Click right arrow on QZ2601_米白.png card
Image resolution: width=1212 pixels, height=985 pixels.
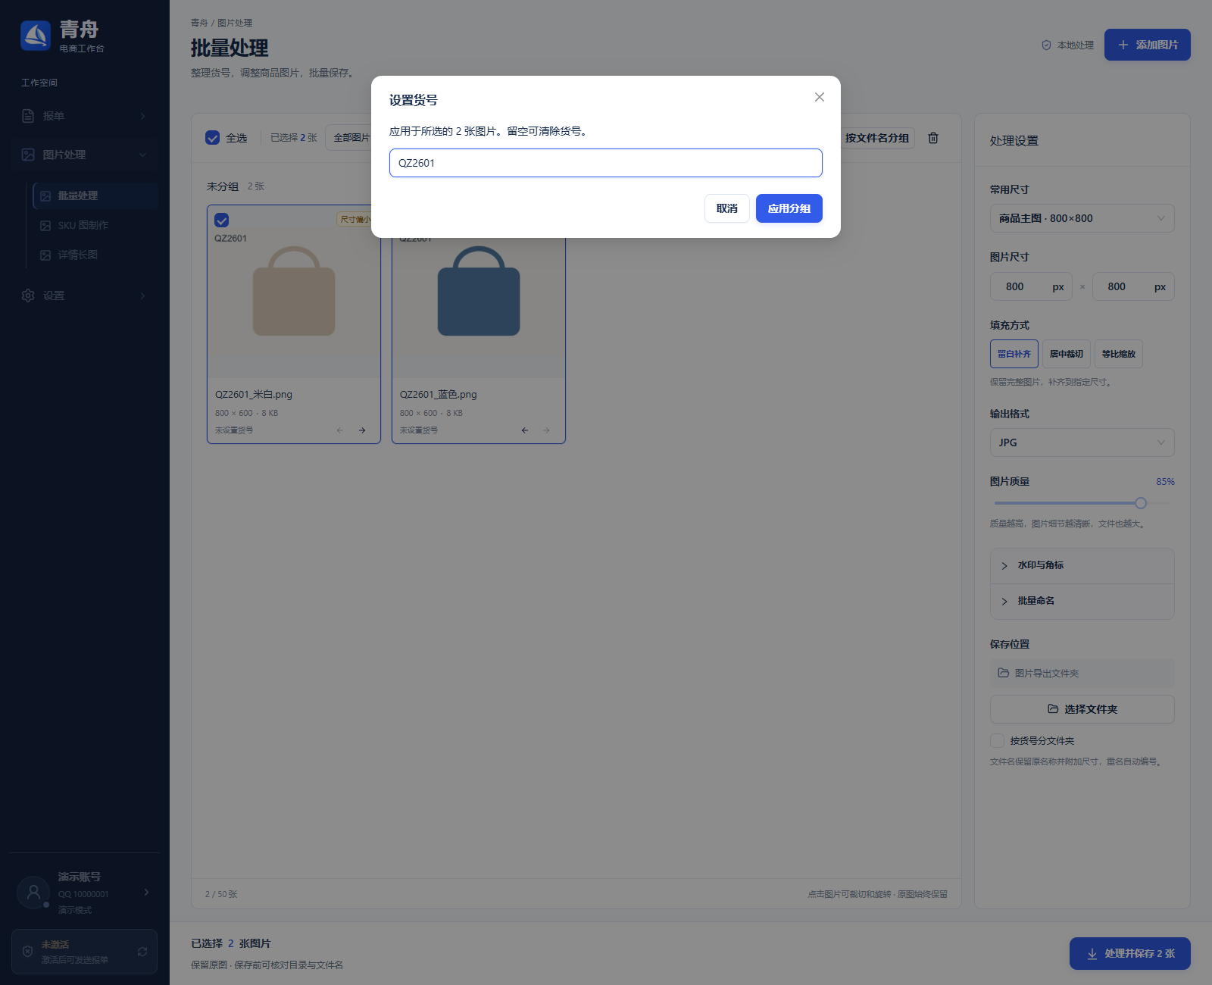coord(362,430)
